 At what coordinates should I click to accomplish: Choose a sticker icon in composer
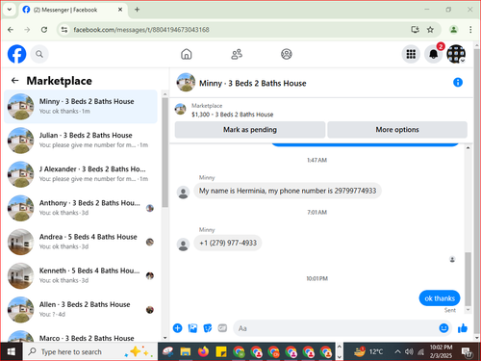[x=208, y=328]
